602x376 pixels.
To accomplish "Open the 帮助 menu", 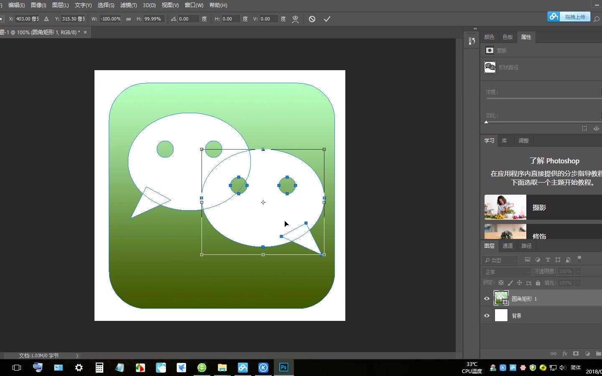I will tap(218, 5).
